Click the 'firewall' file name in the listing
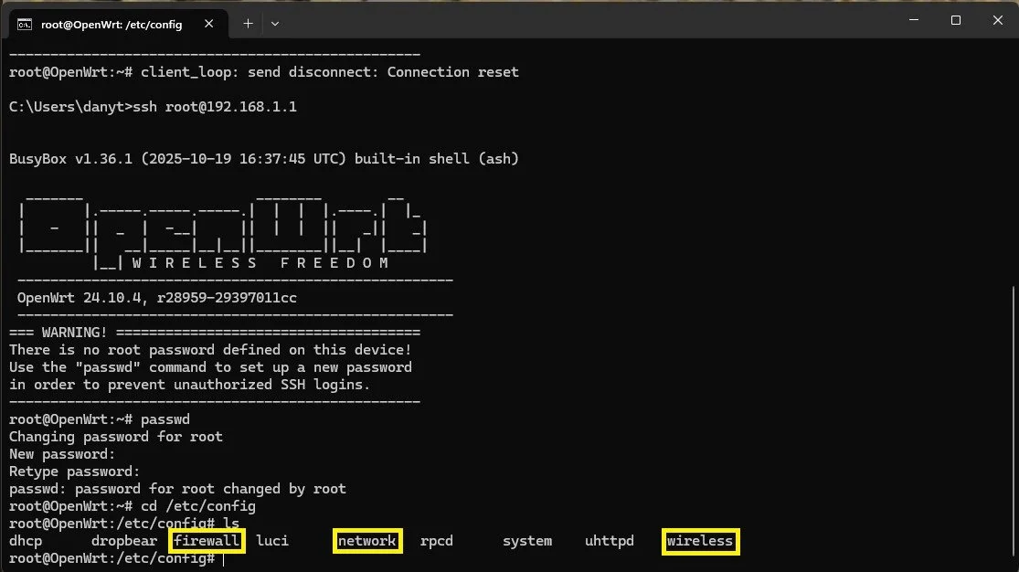This screenshot has height=572, width=1019. pyautogui.click(x=207, y=541)
